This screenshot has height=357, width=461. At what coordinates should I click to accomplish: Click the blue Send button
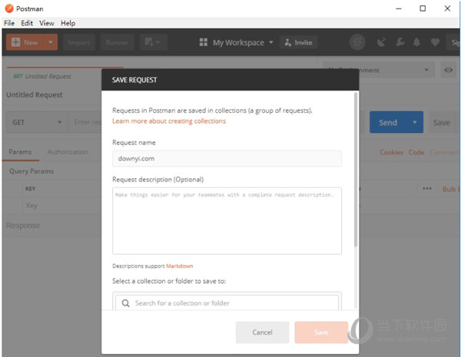coord(388,122)
